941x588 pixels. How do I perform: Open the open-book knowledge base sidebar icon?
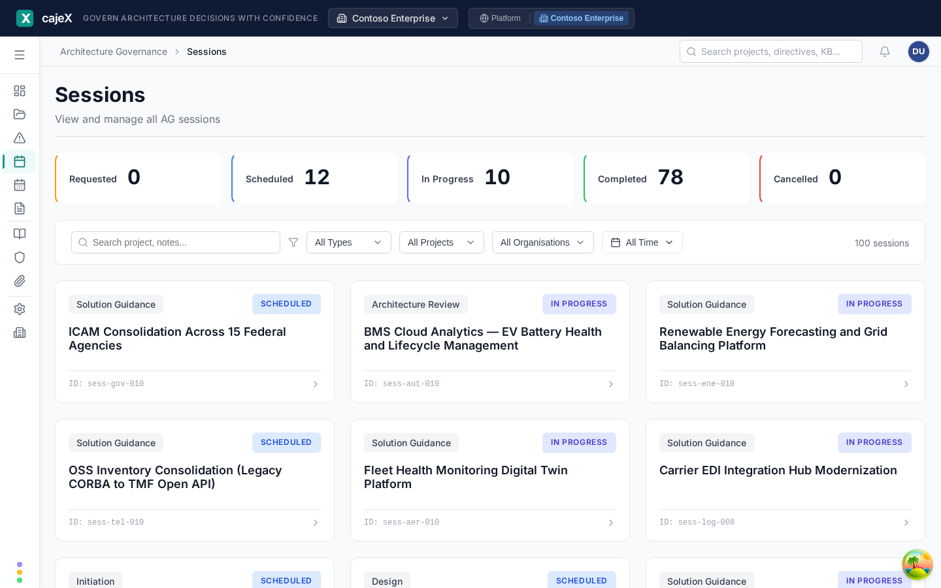[20, 234]
